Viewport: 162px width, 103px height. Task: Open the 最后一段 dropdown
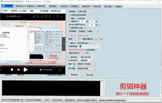(x=87, y=64)
